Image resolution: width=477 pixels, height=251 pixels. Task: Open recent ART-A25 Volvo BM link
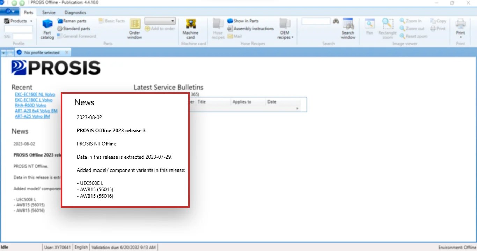point(32,116)
